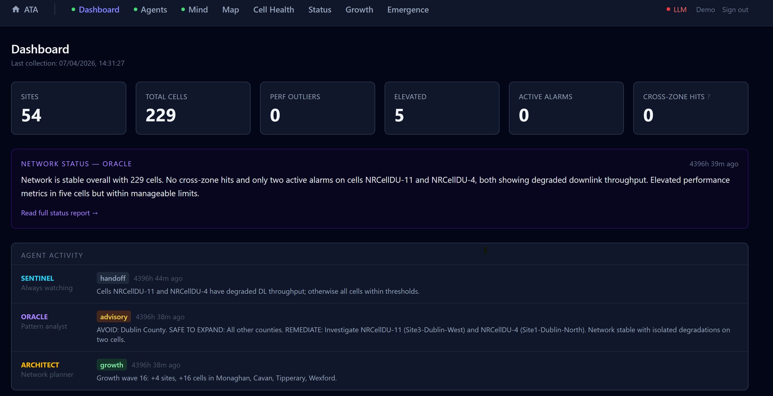Screen dimensions: 773x396
Task: Navigate to the Status tab
Action: [x=320, y=10]
